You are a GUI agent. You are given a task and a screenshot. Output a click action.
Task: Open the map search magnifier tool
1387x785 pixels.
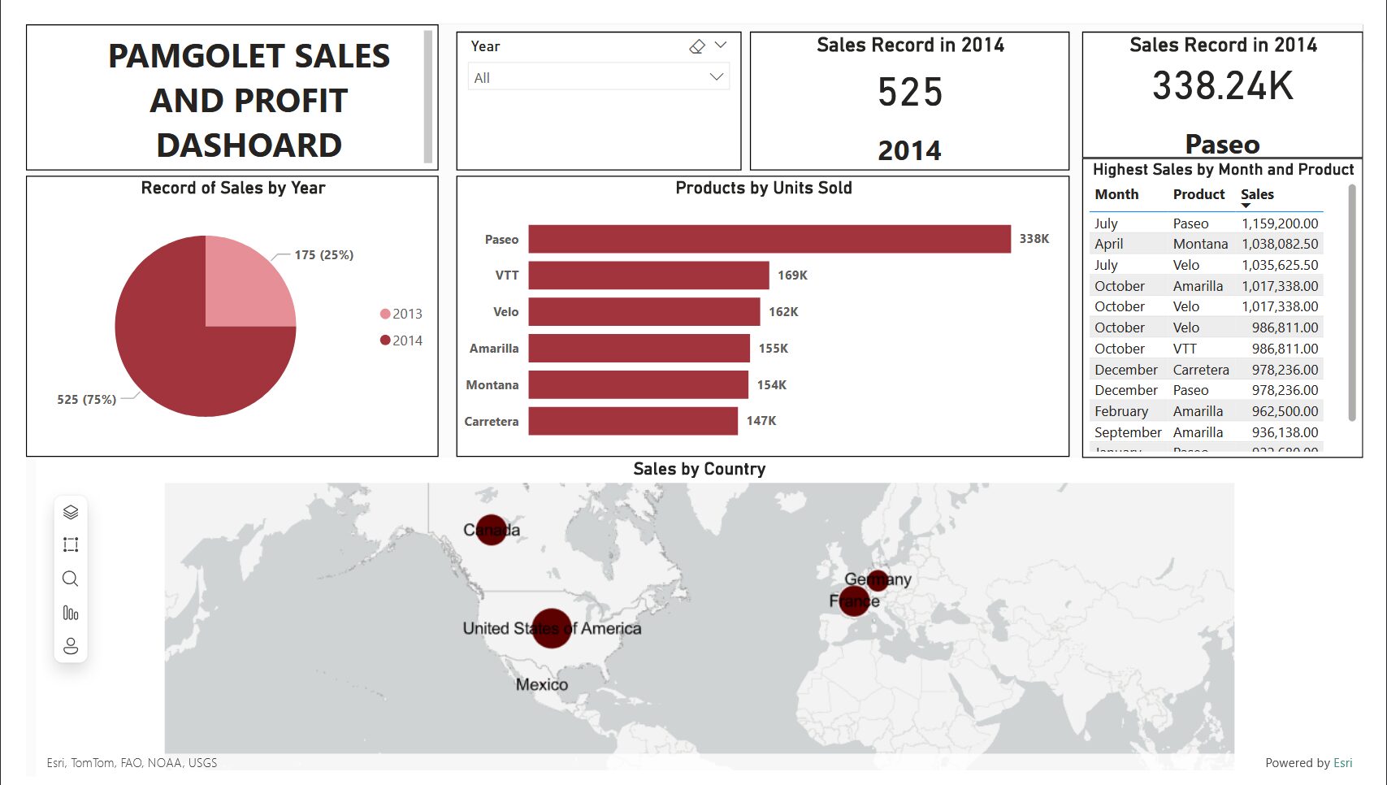tap(71, 579)
